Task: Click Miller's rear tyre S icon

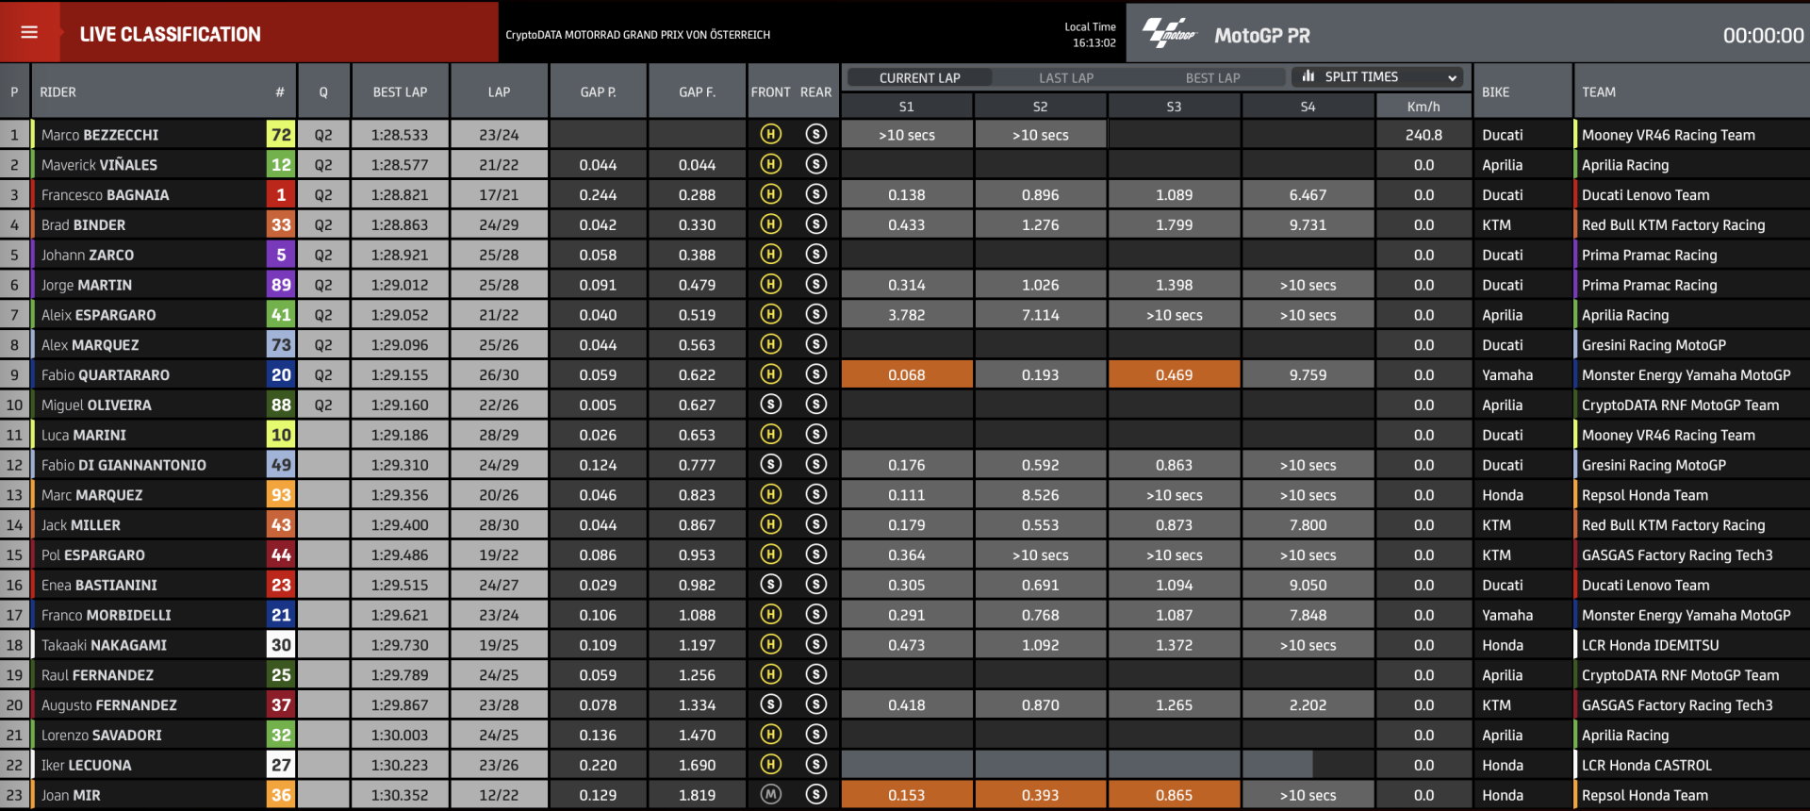Action: [816, 524]
